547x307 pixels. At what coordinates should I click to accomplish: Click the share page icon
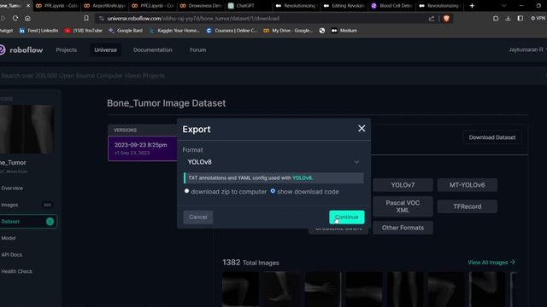[432, 19]
